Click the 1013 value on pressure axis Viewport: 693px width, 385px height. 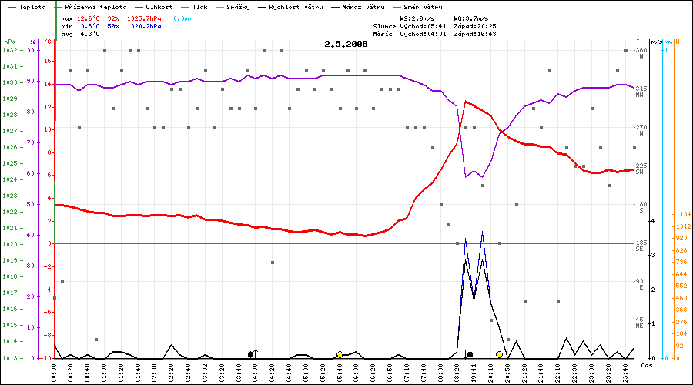[10, 358]
